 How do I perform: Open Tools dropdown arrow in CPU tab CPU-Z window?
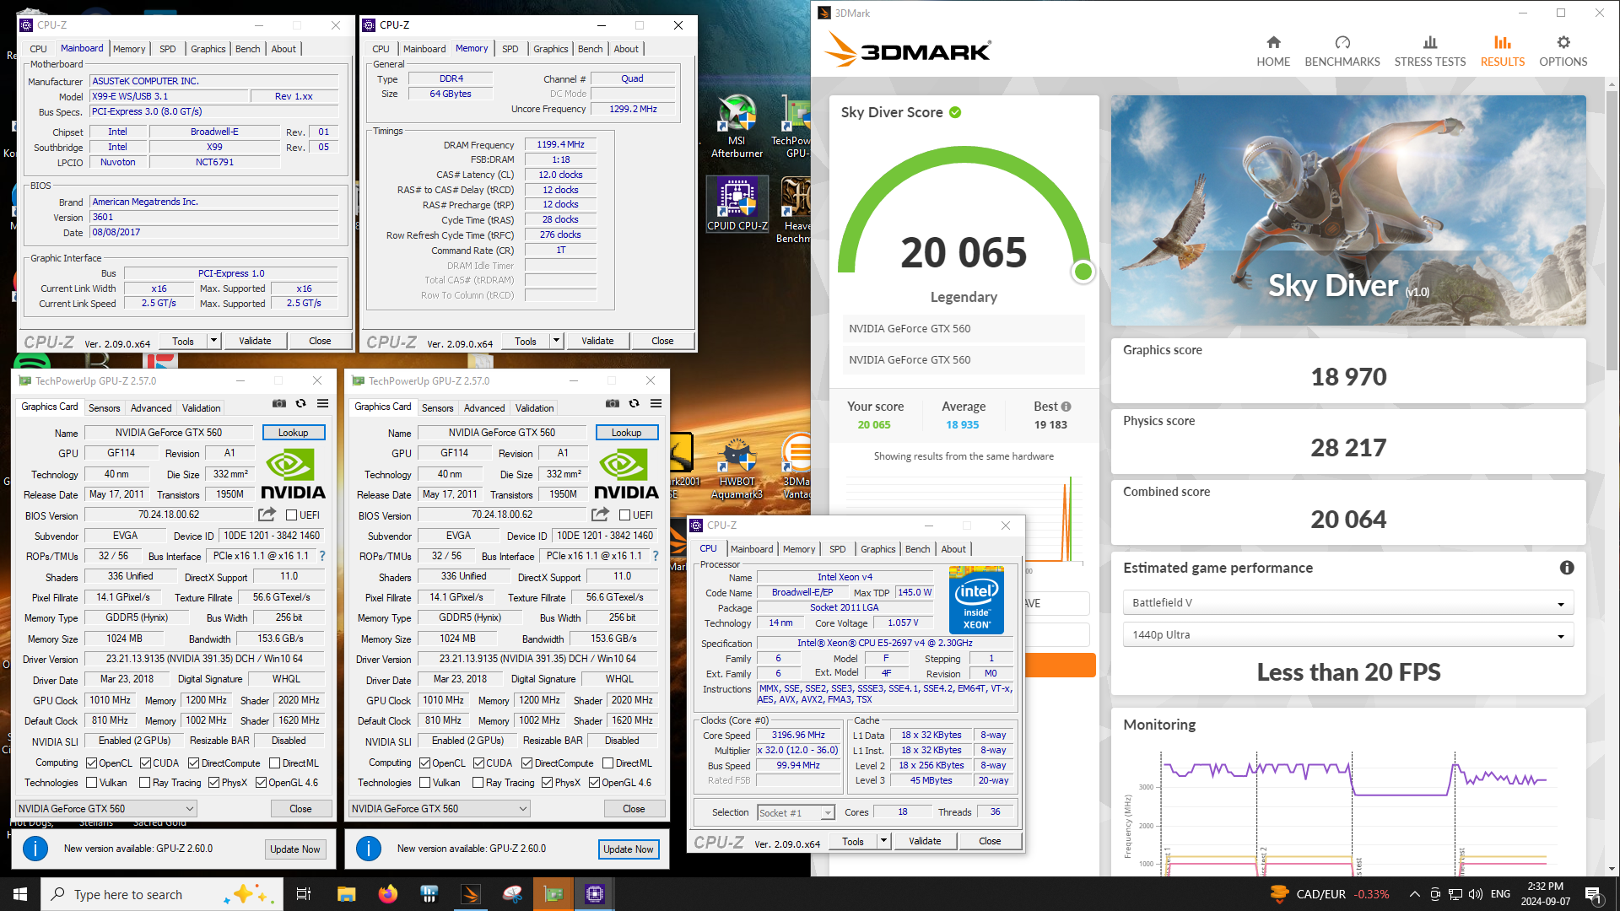883,841
